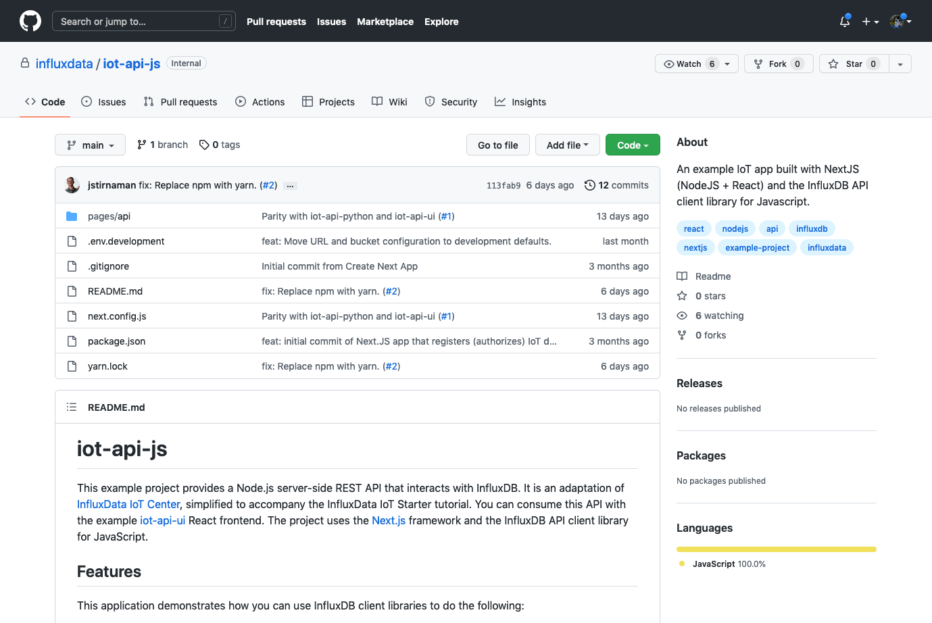
Task: Click jstirnaman avatar image
Action: (x=72, y=185)
